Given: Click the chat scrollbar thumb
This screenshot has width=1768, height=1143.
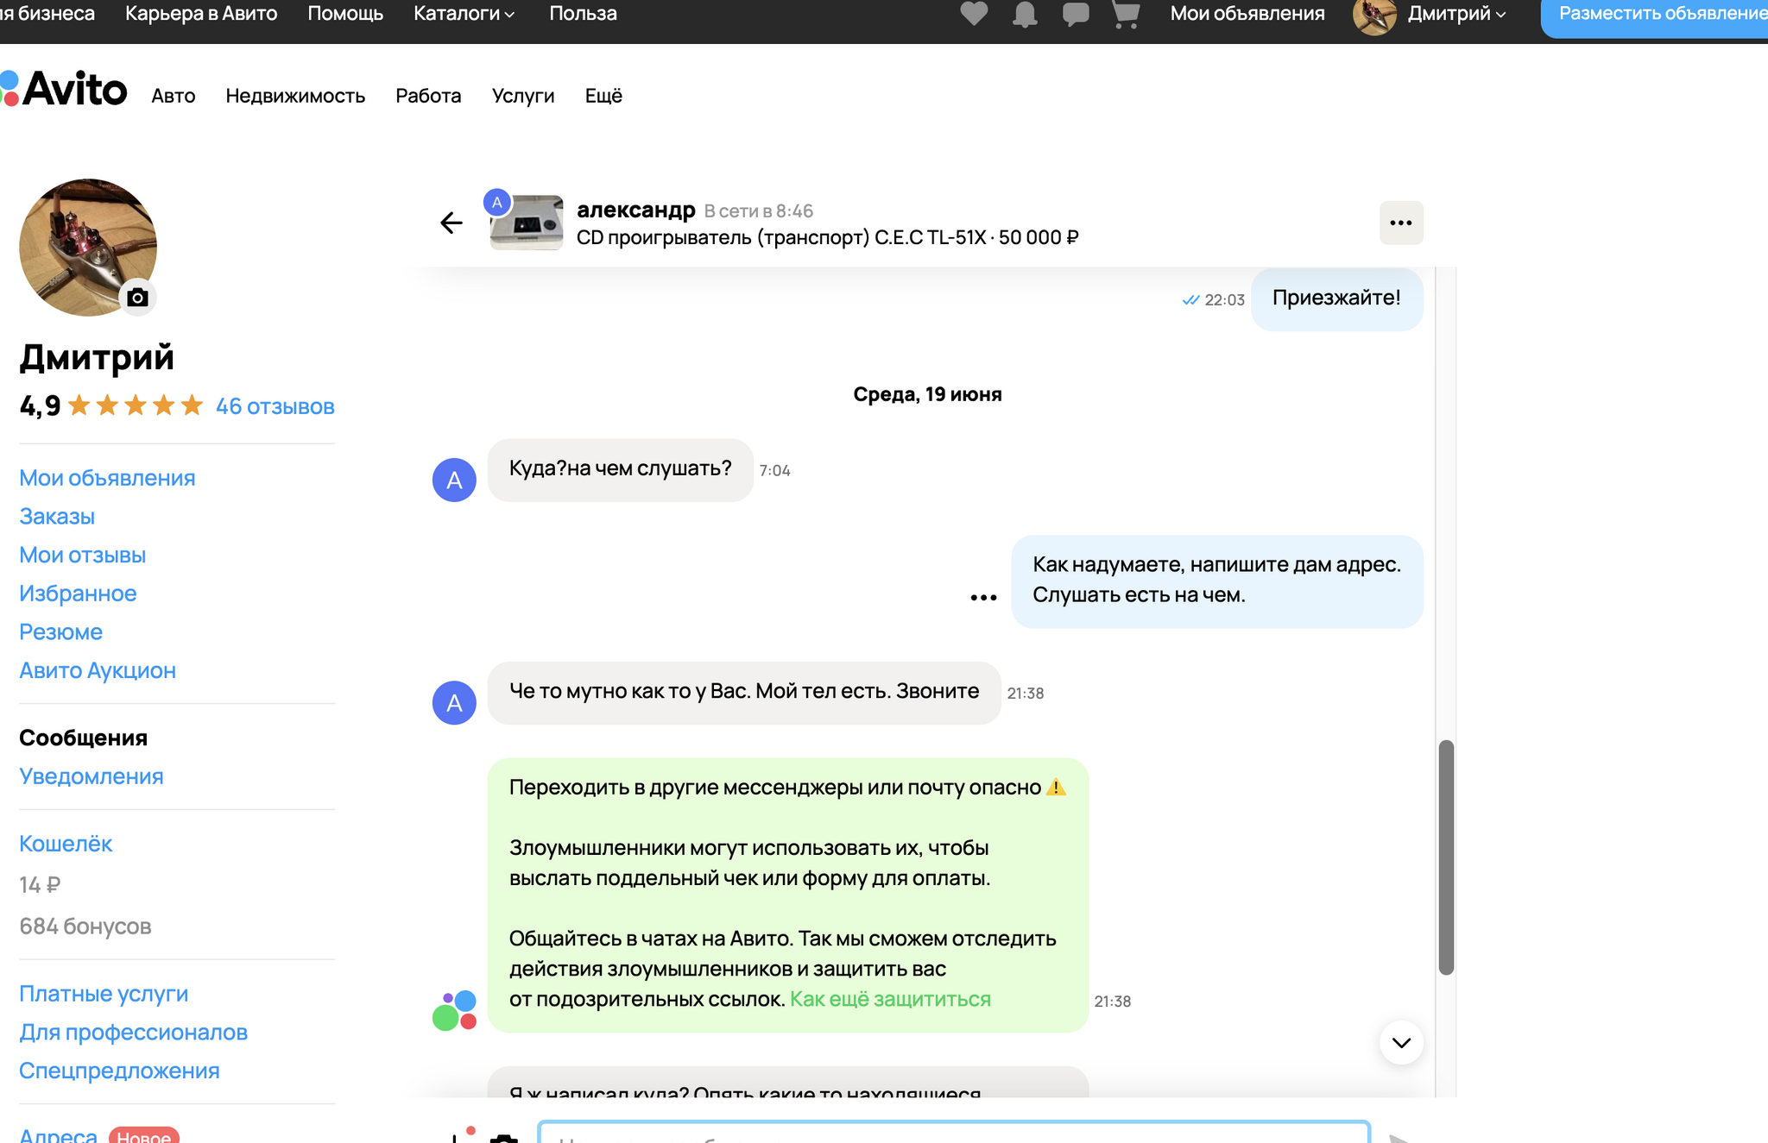Looking at the screenshot, I should point(1446,857).
